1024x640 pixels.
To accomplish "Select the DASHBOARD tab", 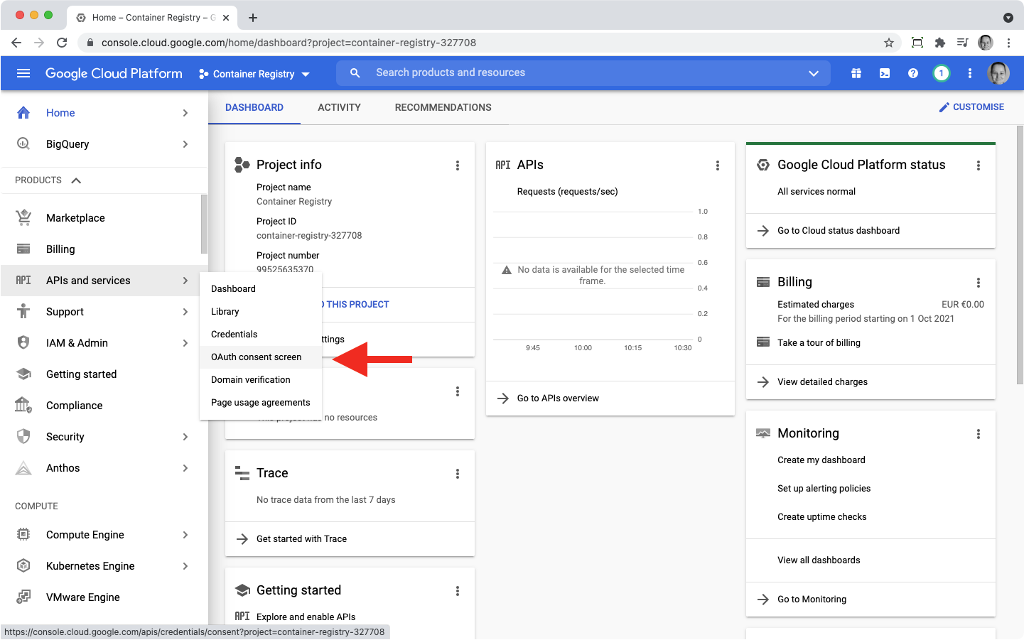I will point(254,107).
